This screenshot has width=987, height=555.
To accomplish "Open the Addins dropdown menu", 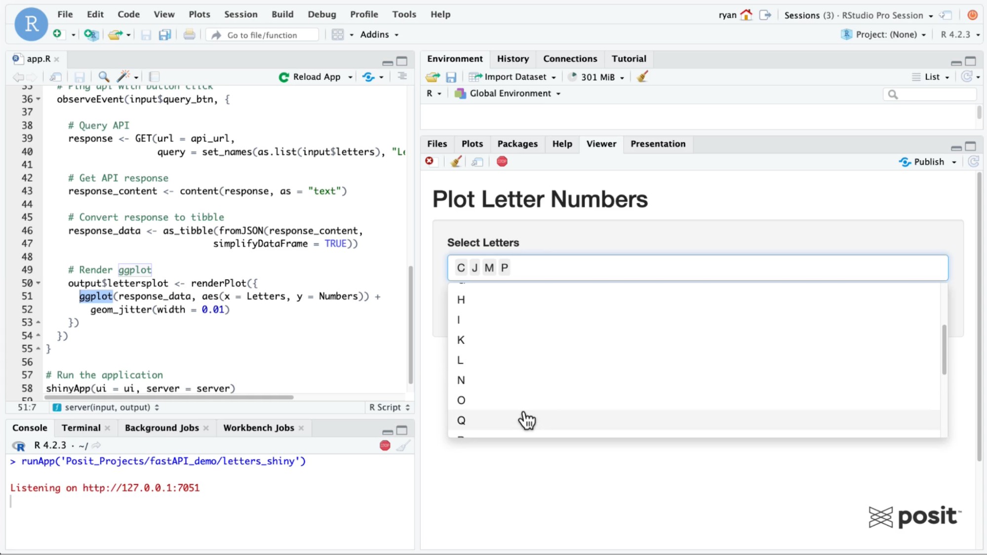I will (x=379, y=35).
